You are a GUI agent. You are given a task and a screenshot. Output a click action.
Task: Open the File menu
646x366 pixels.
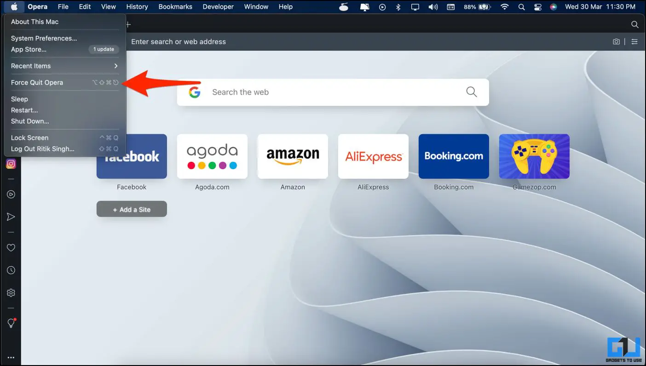(63, 6)
